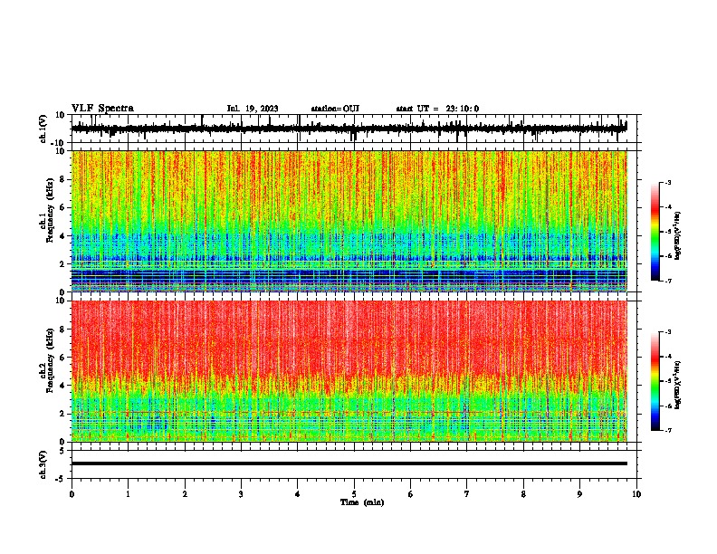The width and height of the screenshot is (717, 554).
Task: Click the 8 kHz tick on ch.1 axis
Action: click(x=62, y=179)
